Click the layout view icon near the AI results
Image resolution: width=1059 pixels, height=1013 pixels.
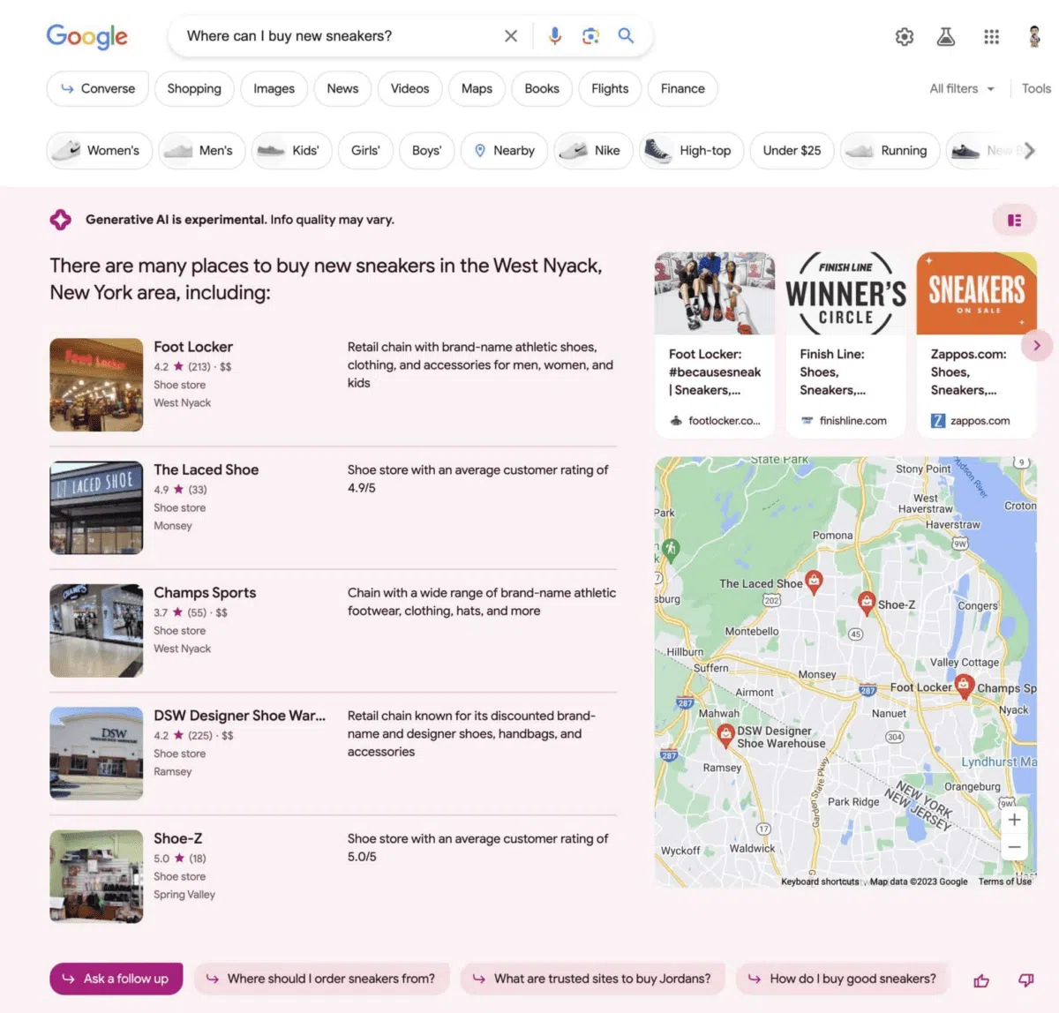coord(1014,220)
